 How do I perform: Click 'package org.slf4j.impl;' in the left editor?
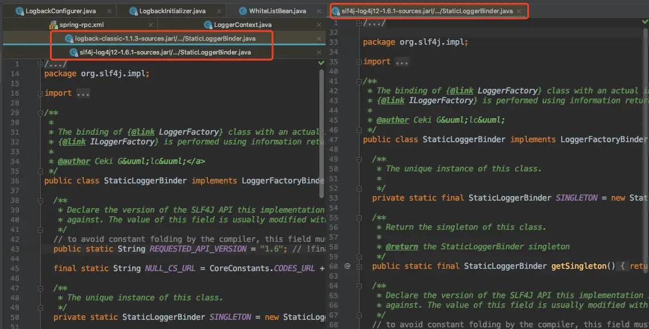tap(97, 73)
